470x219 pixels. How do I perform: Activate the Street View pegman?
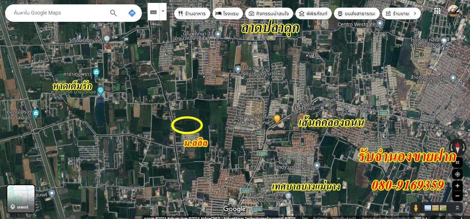click(x=415, y=208)
